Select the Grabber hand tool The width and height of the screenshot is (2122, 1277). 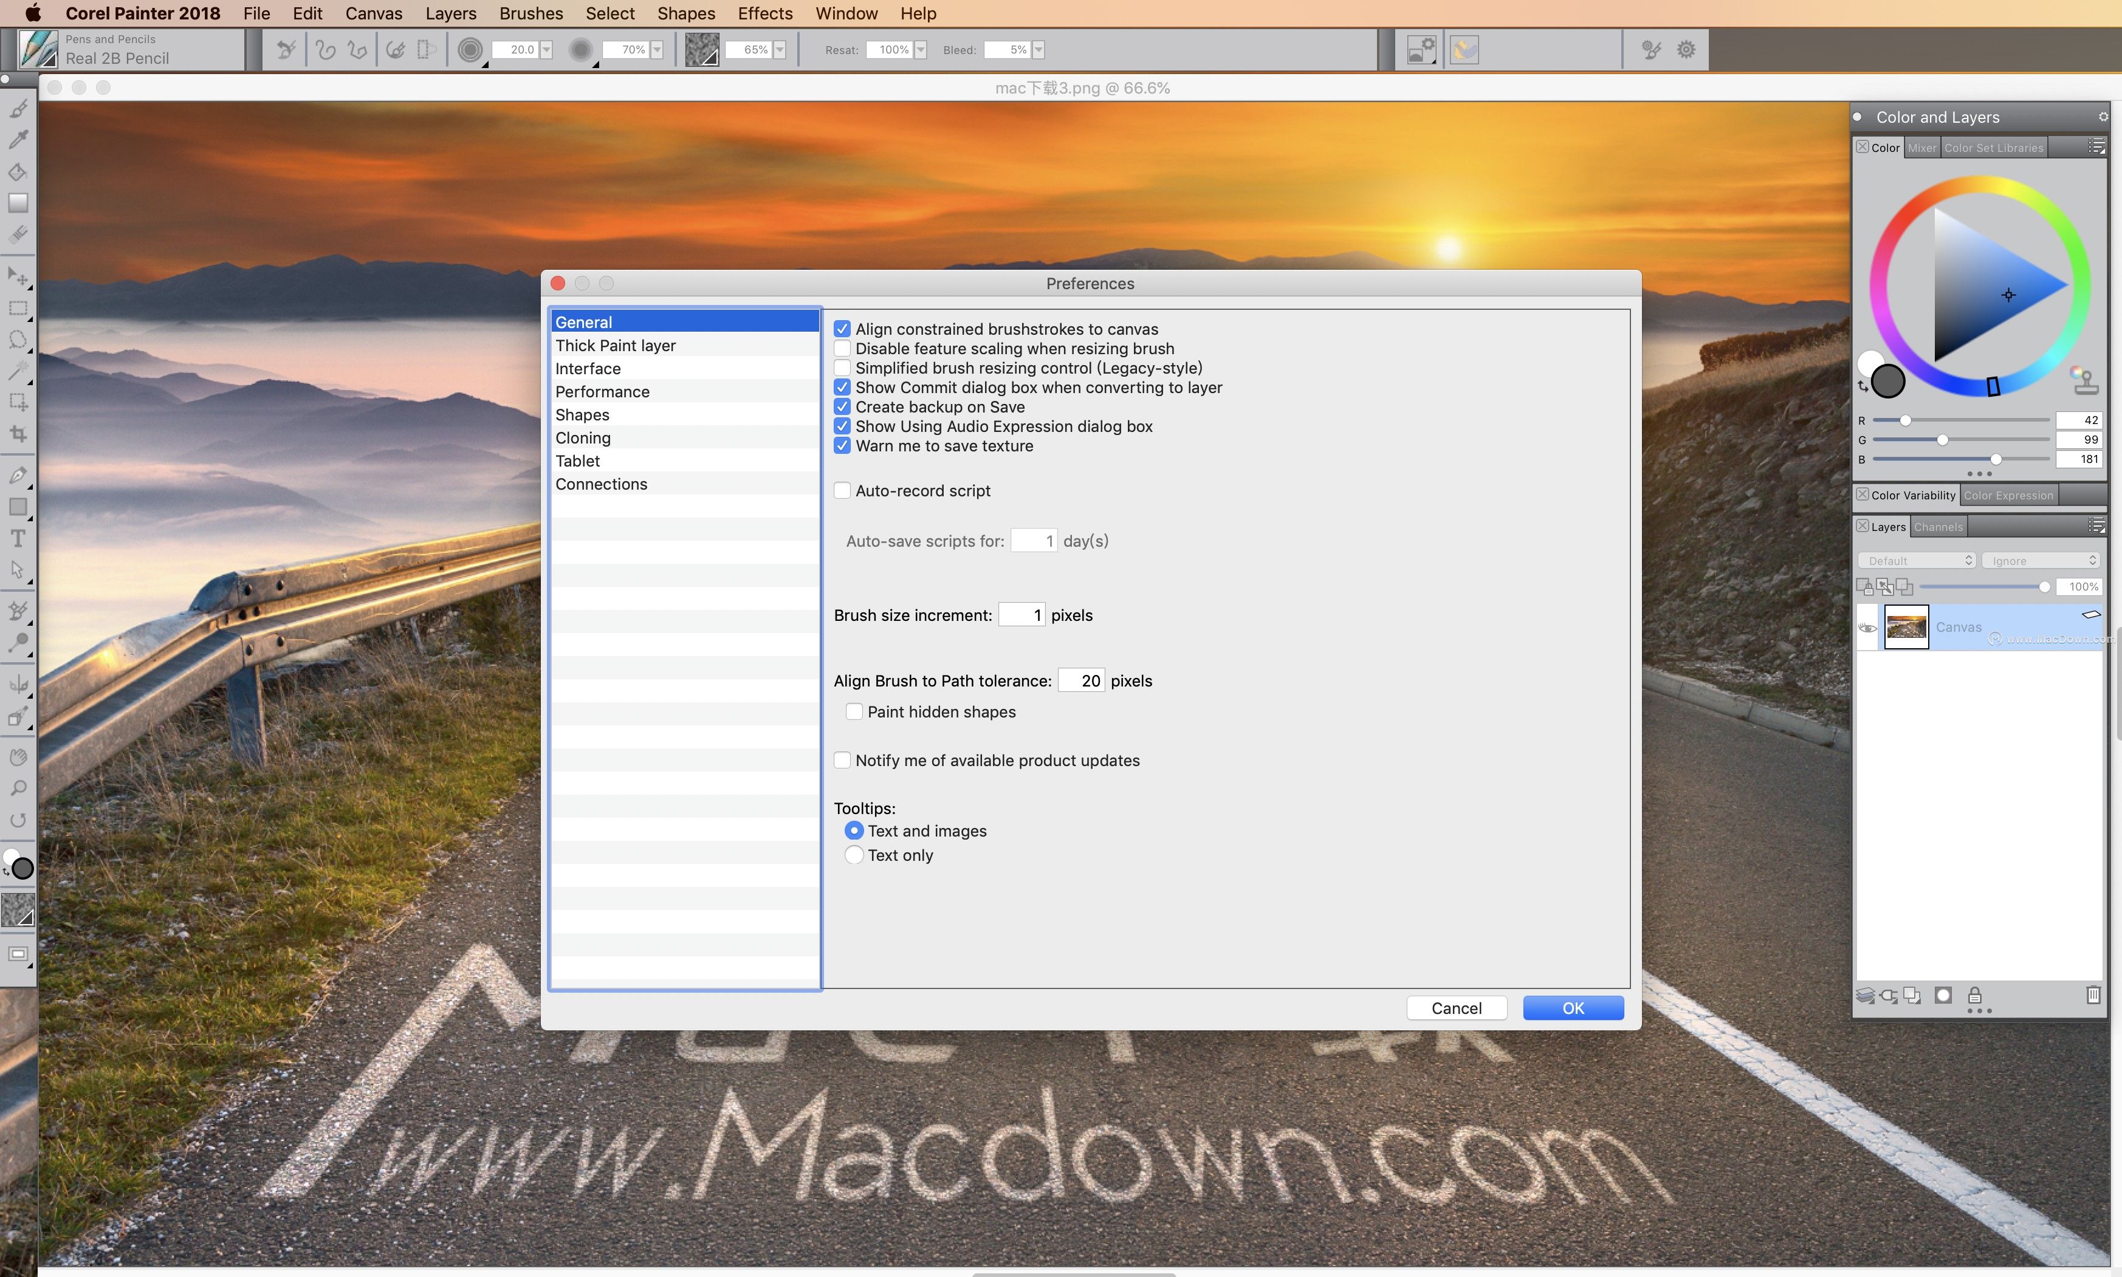[18, 757]
